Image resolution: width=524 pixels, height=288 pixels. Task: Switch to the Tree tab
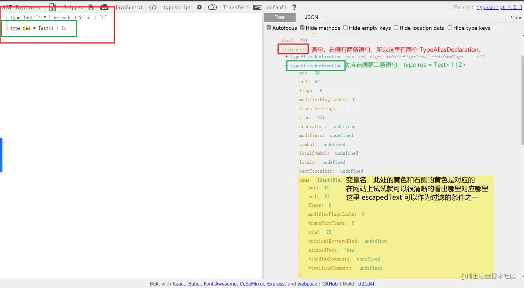pyautogui.click(x=279, y=17)
